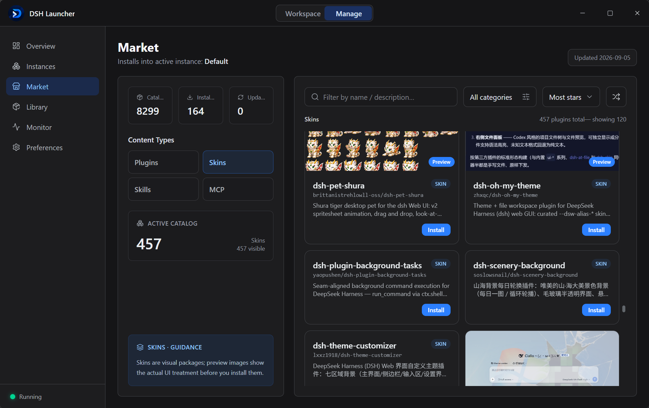Go to Monitor in the sidebar

tap(52, 127)
